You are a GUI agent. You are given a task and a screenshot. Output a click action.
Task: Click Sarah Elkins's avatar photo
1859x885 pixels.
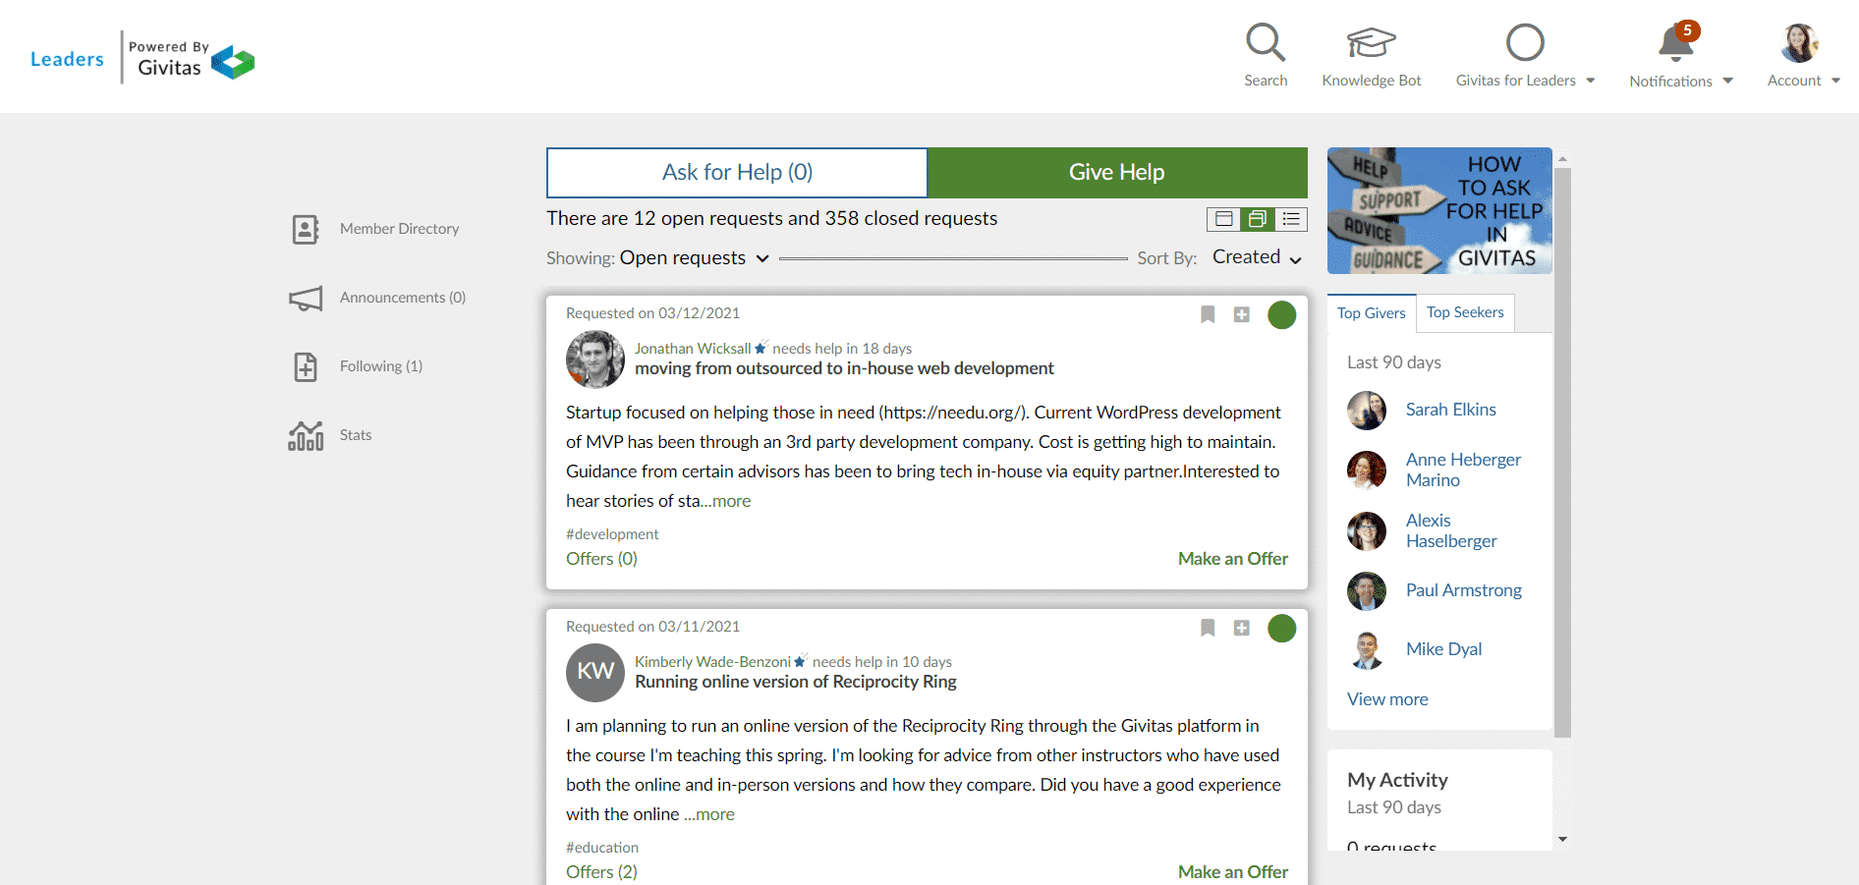(x=1367, y=411)
